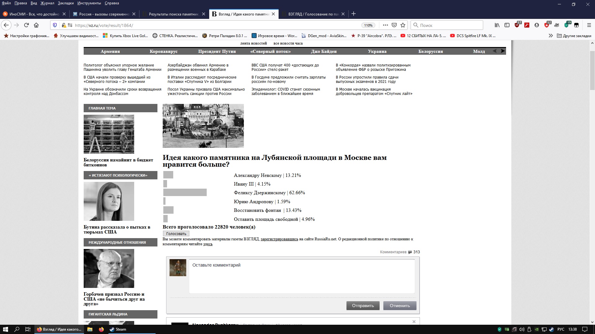Open the DCS Spitfire LF Mk. IX bookmark
Image resolution: width=595 pixels, height=334 pixels.
[473, 36]
